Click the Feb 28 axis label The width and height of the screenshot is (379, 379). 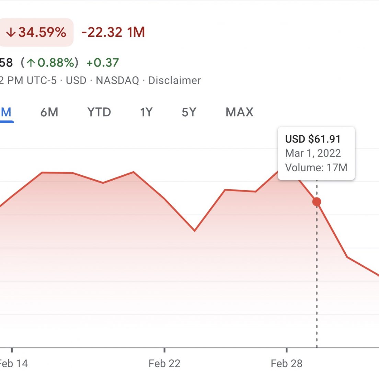286,364
